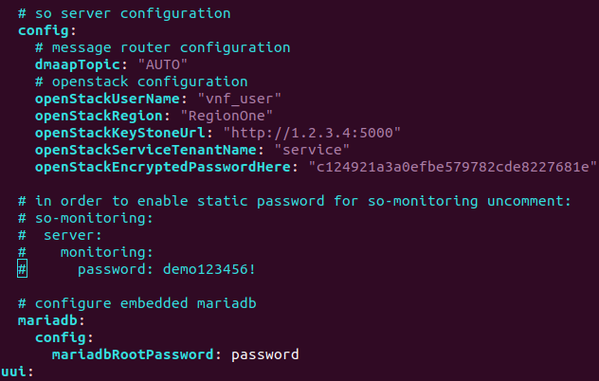Click the demo123456! password text
Image resolution: width=599 pixels, height=381 pixels.
click(x=209, y=269)
